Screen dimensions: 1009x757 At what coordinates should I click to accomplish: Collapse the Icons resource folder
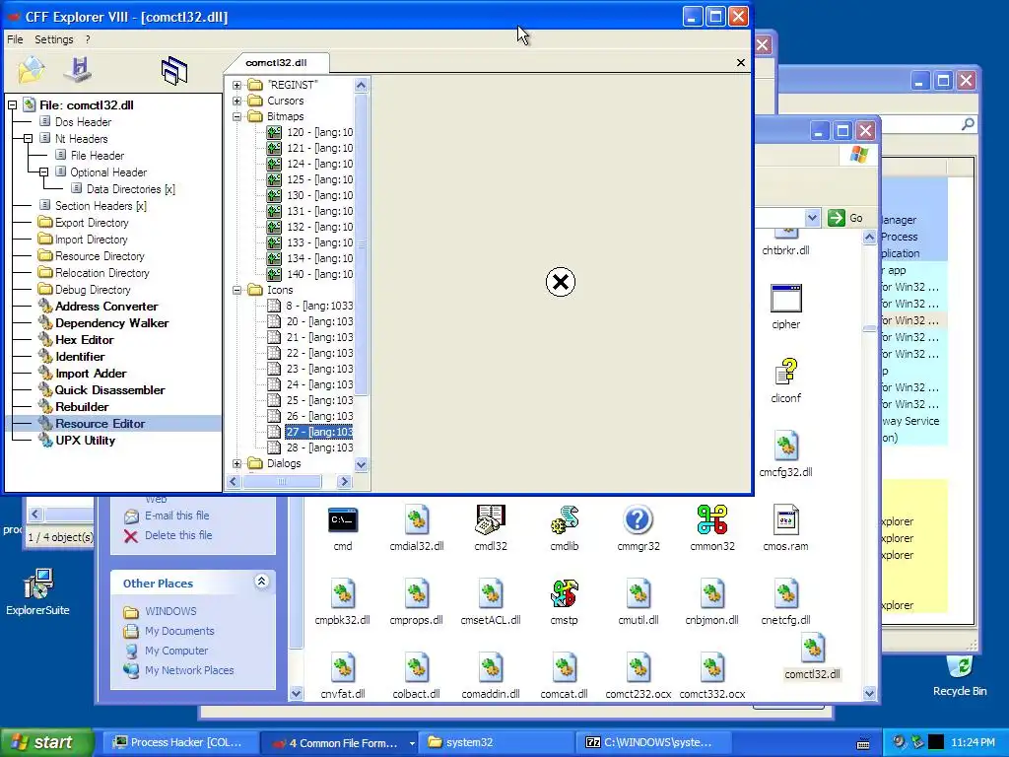236,290
